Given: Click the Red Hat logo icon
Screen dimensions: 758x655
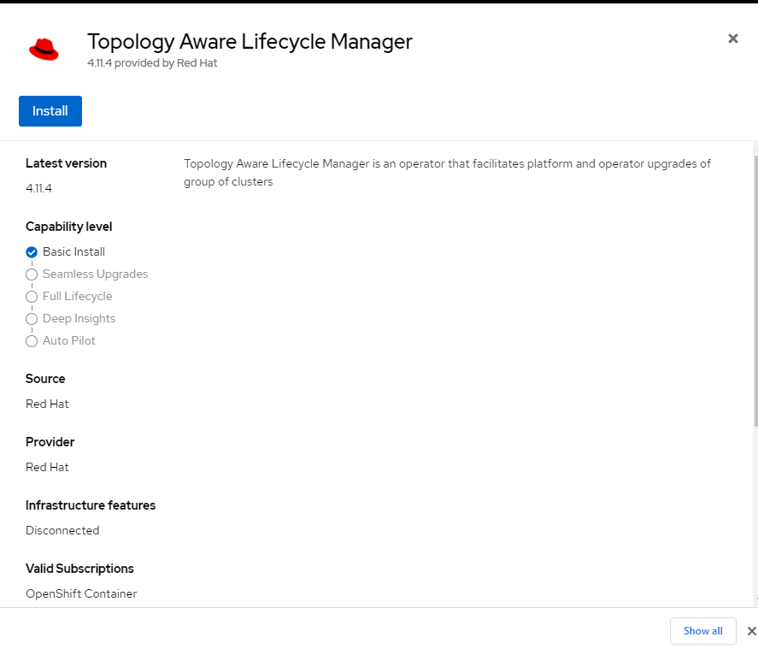Looking at the screenshot, I should pyautogui.click(x=44, y=50).
